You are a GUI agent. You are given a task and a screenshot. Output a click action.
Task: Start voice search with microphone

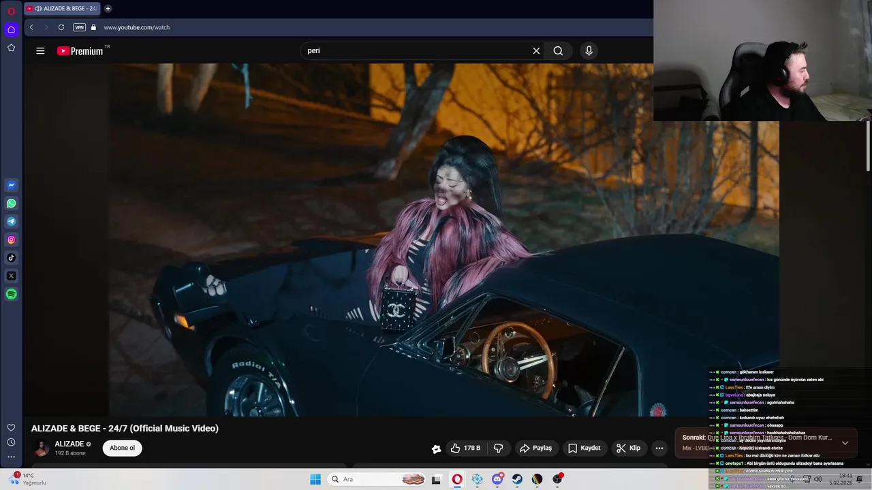pos(589,50)
